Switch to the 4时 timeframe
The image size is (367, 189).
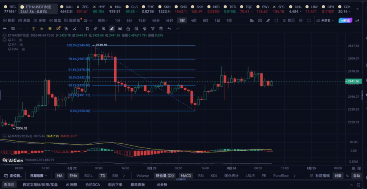[x=193, y=21]
